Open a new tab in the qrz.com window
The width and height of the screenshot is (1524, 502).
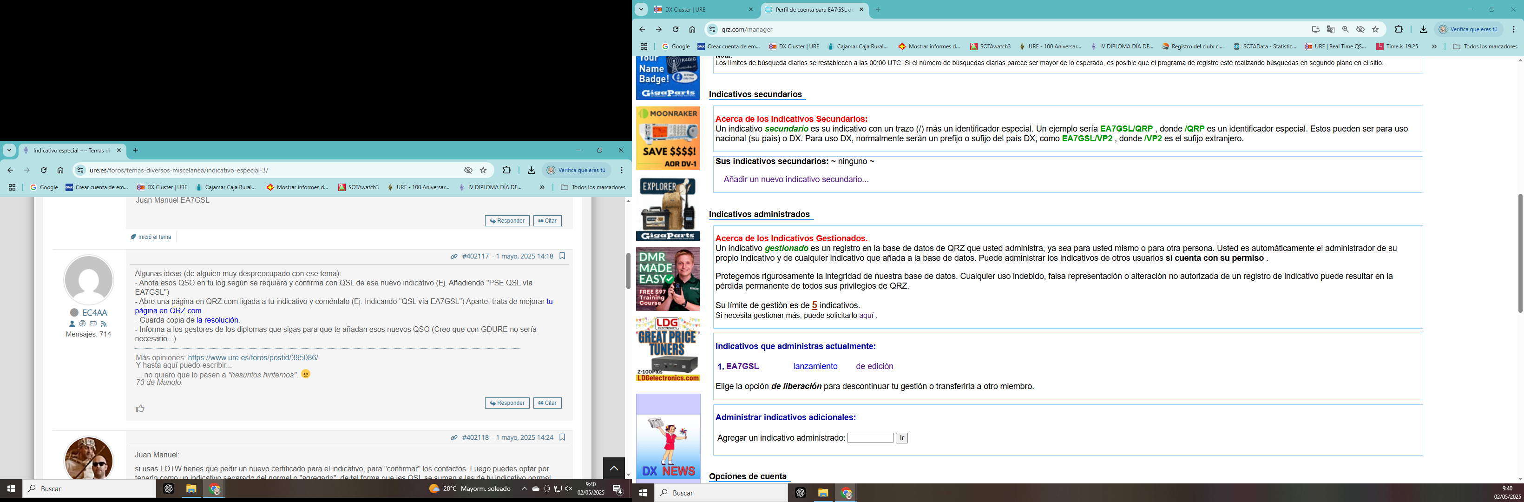point(878,9)
